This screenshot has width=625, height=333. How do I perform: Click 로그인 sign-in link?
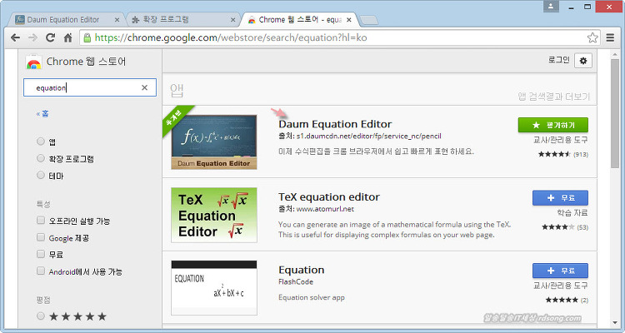click(x=558, y=61)
